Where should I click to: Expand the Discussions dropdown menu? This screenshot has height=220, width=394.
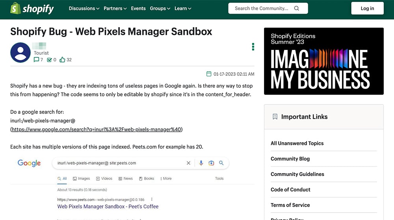click(84, 8)
